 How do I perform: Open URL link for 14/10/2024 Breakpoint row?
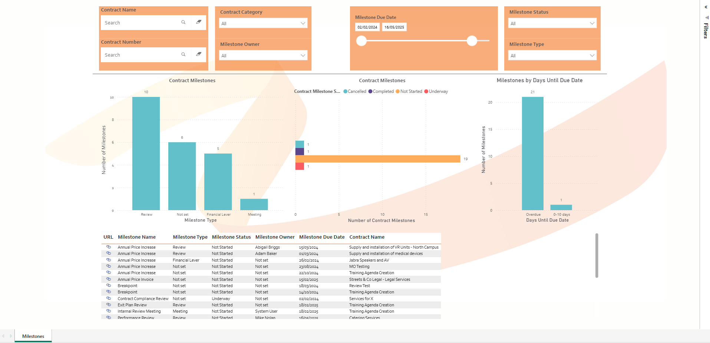point(109,292)
